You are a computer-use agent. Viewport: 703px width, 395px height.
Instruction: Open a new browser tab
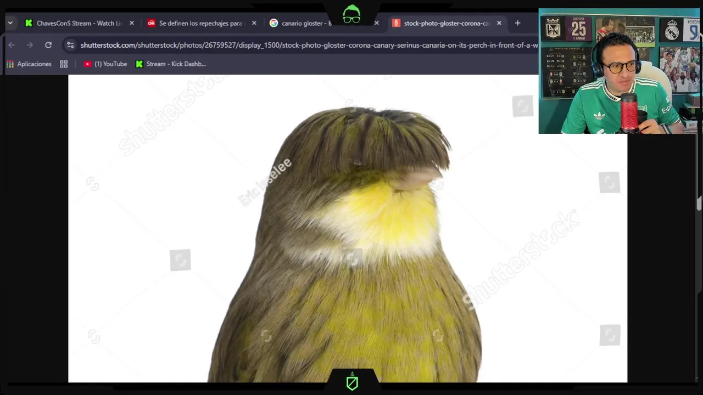[x=517, y=23]
